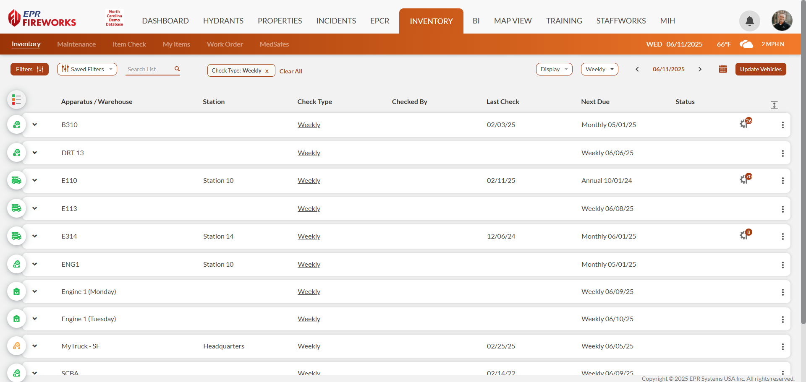This screenshot has height=382, width=806.
Task: Open the calendar date picker
Action: [x=722, y=69]
